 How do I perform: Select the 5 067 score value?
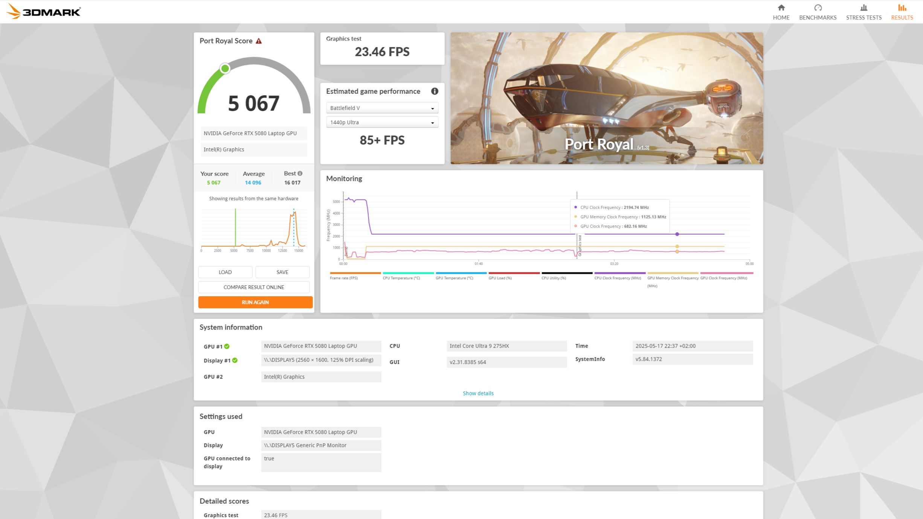[253, 103]
